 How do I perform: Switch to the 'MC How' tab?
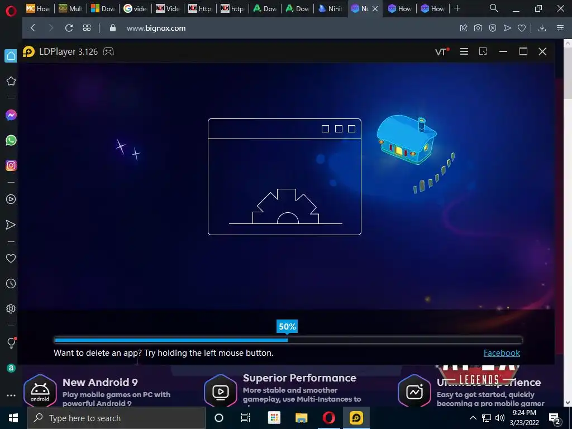[x=38, y=8]
